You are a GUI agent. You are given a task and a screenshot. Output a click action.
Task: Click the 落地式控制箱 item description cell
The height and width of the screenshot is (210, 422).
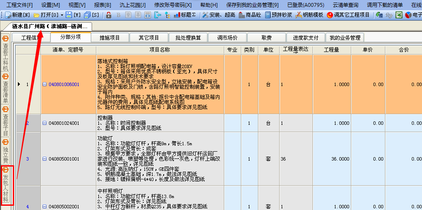pos(160,84)
